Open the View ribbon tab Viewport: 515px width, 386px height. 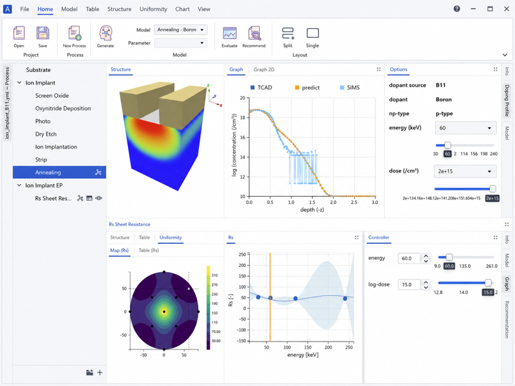203,9
